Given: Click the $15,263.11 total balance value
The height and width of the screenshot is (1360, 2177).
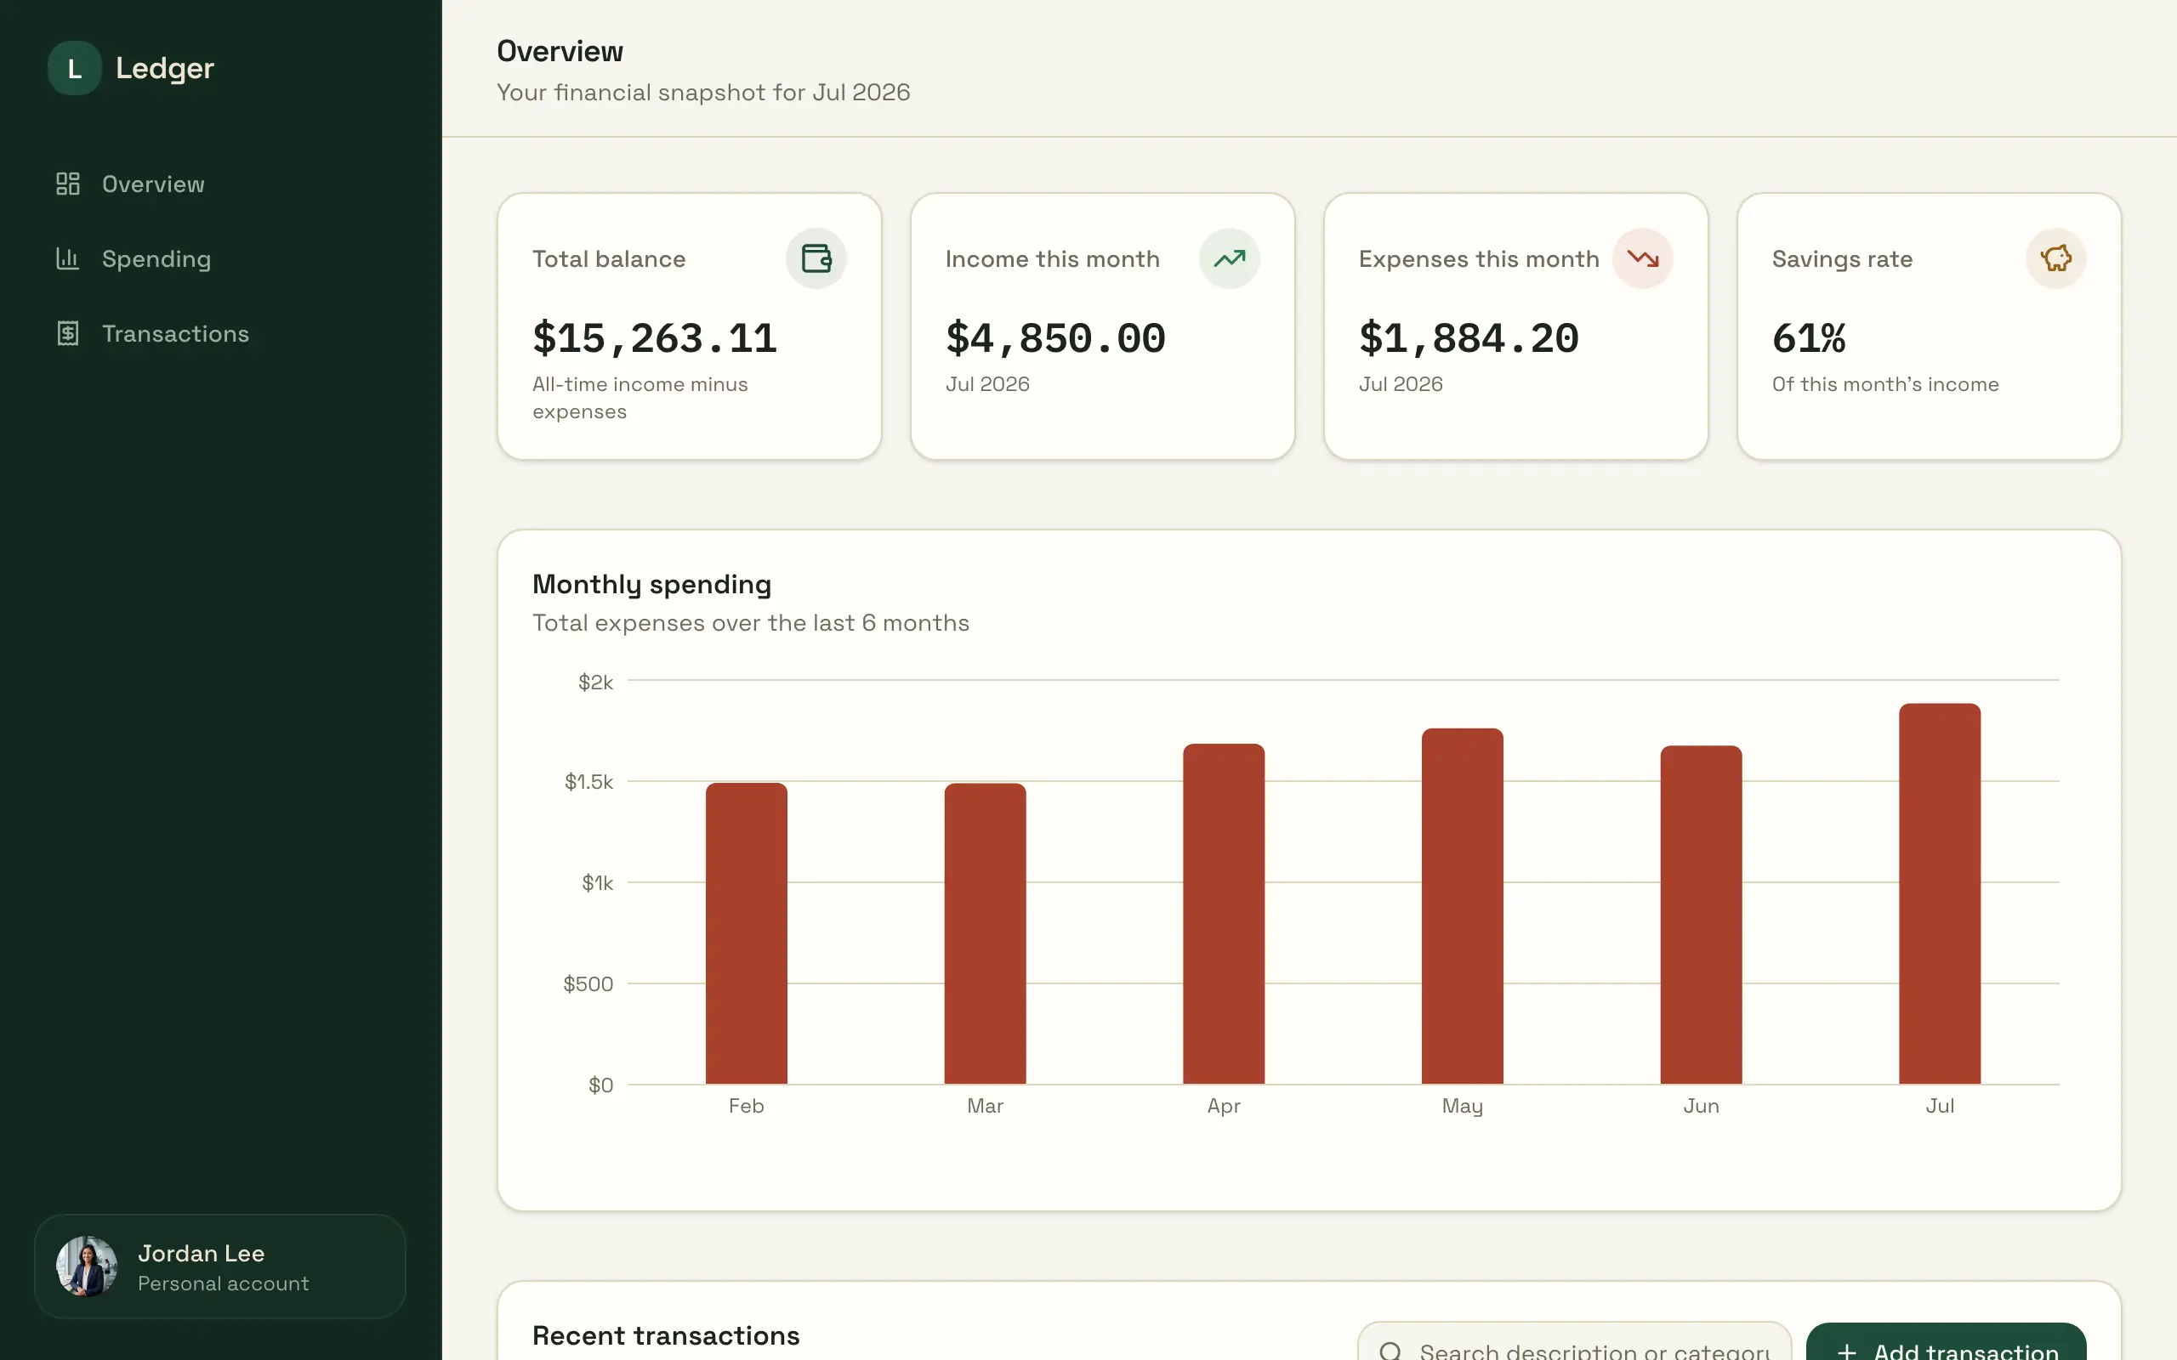Looking at the screenshot, I should [655, 338].
